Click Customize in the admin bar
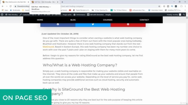Screen dimensions: 188x105 (25, 15)
